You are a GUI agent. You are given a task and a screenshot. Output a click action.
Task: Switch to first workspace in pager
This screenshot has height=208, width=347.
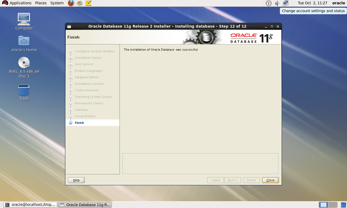click(324, 205)
